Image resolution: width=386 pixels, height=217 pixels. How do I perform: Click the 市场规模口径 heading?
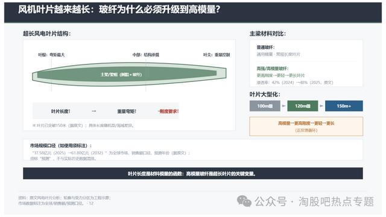(61, 146)
